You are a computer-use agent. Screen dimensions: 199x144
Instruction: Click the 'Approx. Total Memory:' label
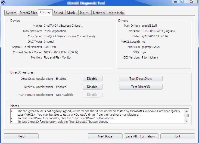27,47
